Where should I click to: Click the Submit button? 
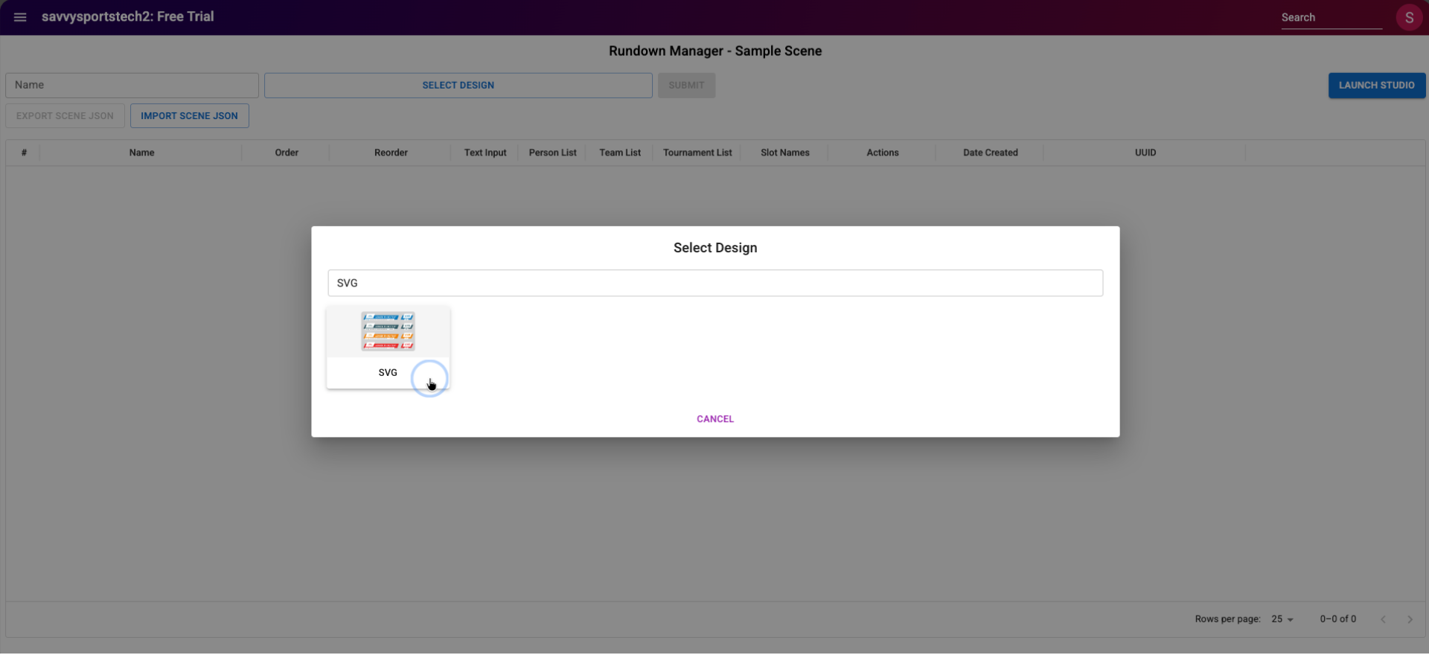pos(685,86)
